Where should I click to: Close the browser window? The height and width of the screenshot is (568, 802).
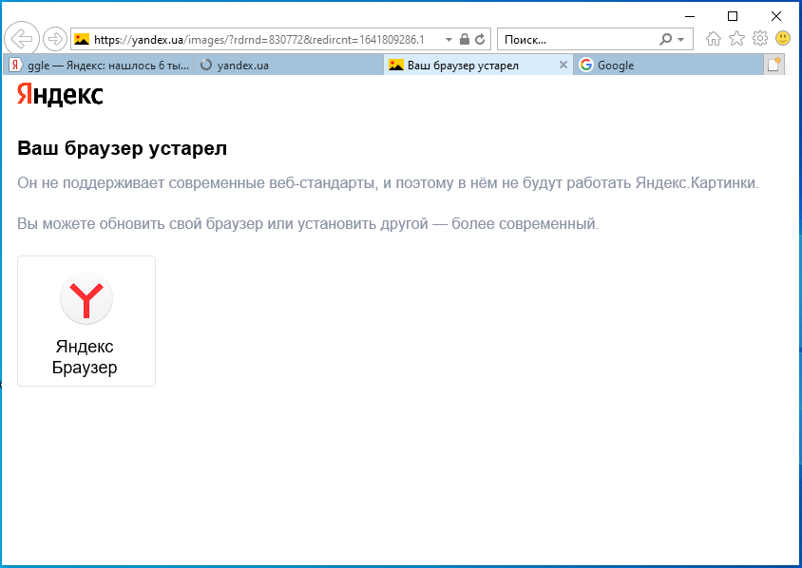(776, 16)
